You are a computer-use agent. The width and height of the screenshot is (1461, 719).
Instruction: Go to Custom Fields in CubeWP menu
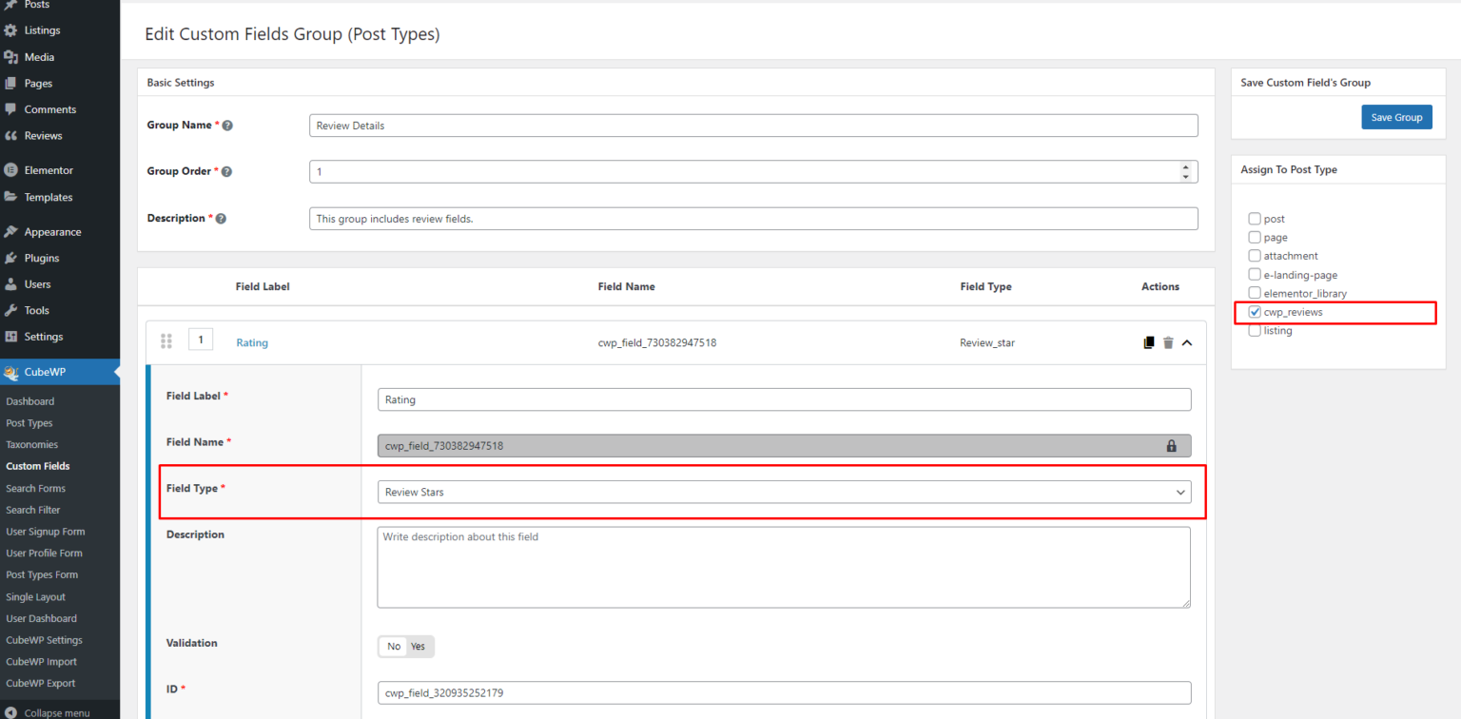tap(37, 466)
